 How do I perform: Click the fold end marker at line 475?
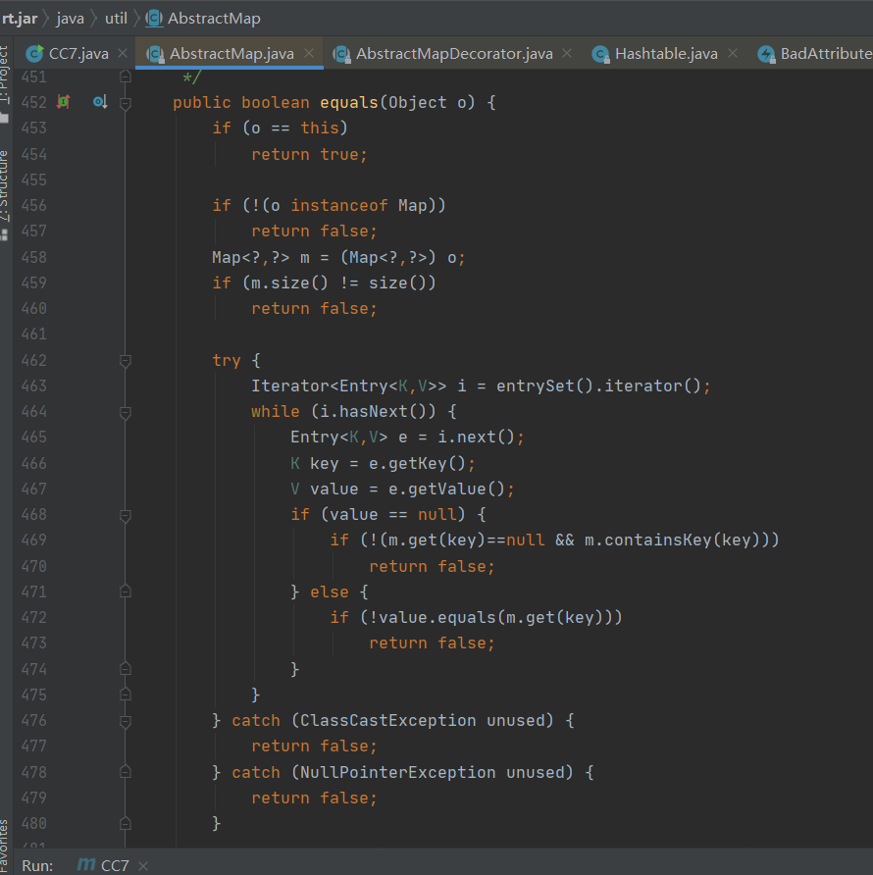point(126,694)
